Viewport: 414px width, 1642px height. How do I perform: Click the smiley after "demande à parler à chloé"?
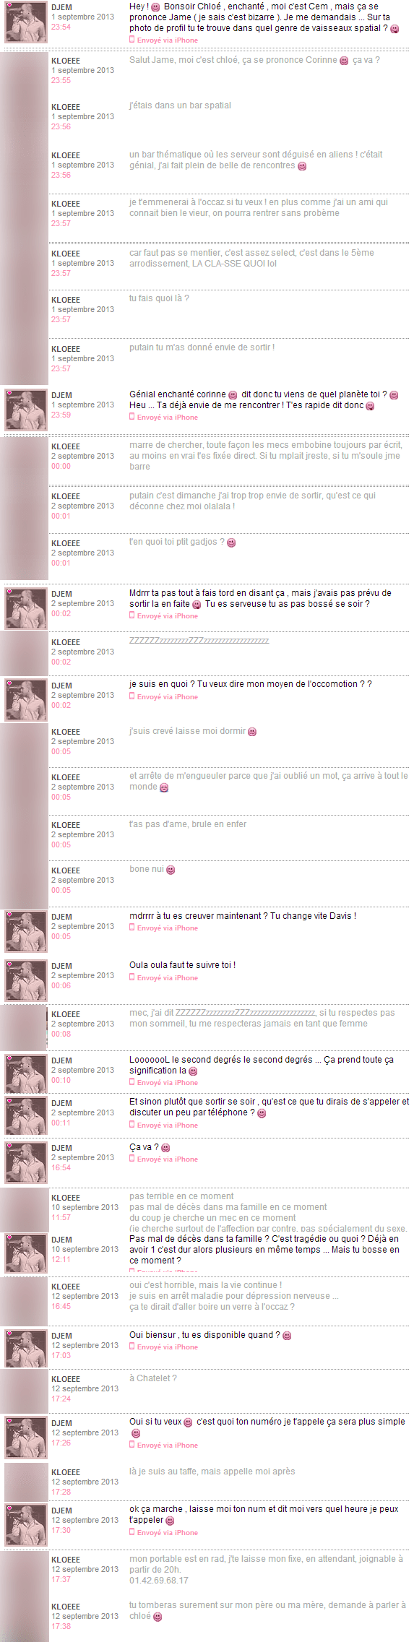point(158,1617)
